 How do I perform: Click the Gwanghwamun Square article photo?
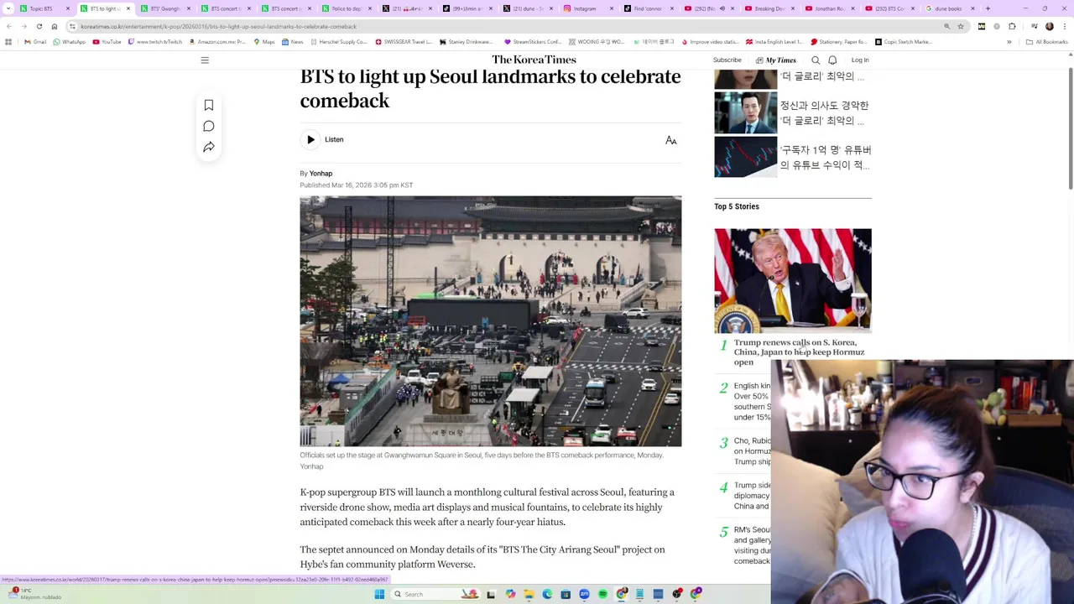tap(491, 321)
